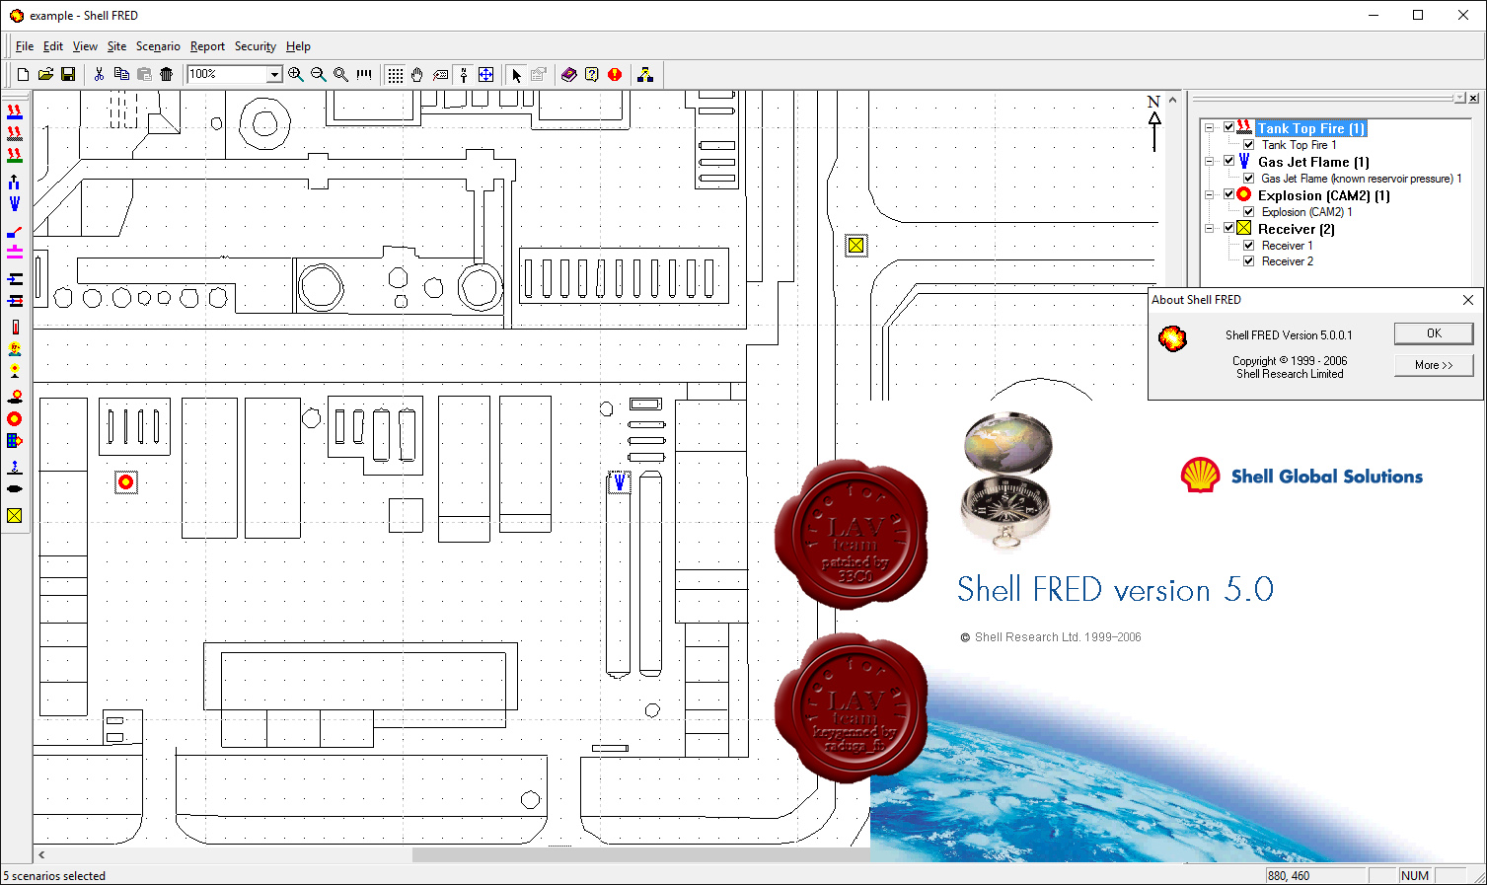Select the yellow receiver tool in sidebar
This screenshot has width=1487, height=885.
[x=15, y=515]
